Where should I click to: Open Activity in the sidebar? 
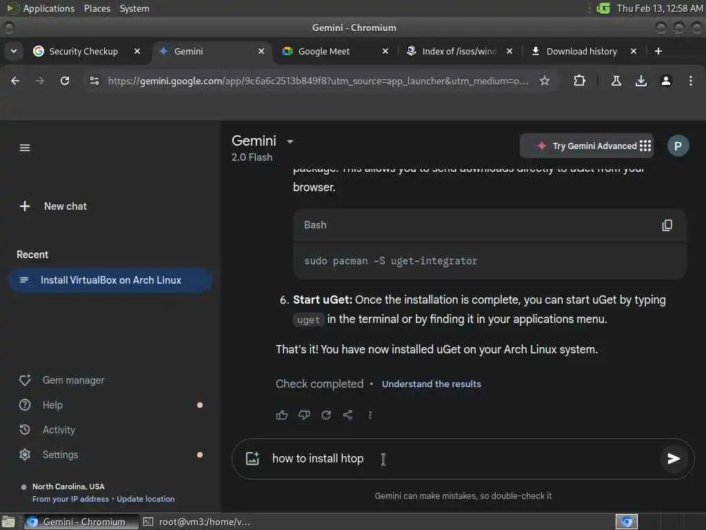48,429
